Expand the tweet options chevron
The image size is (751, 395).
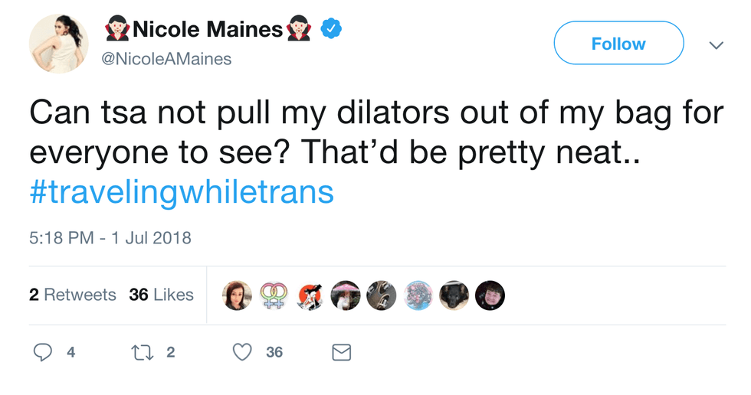pos(716,45)
